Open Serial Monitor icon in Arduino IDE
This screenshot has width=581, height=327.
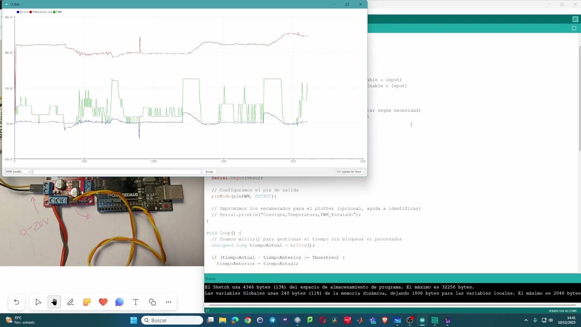click(x=575, y=19)
